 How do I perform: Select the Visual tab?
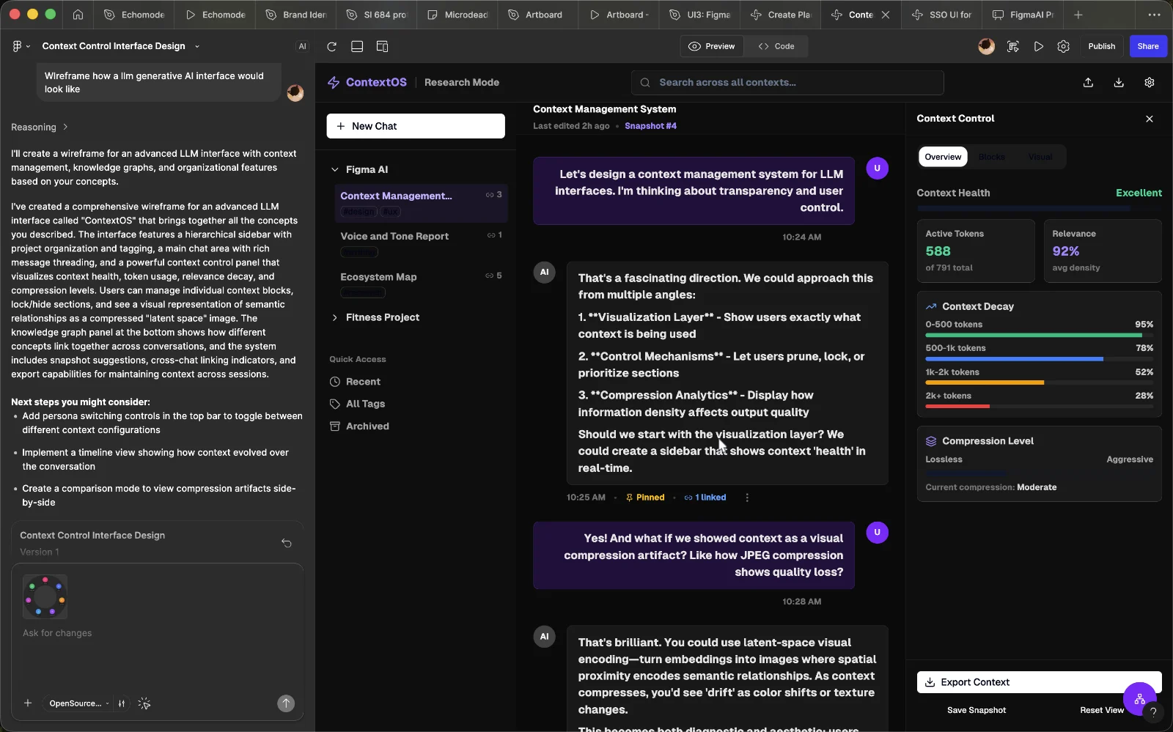(x=1040, y=157)
